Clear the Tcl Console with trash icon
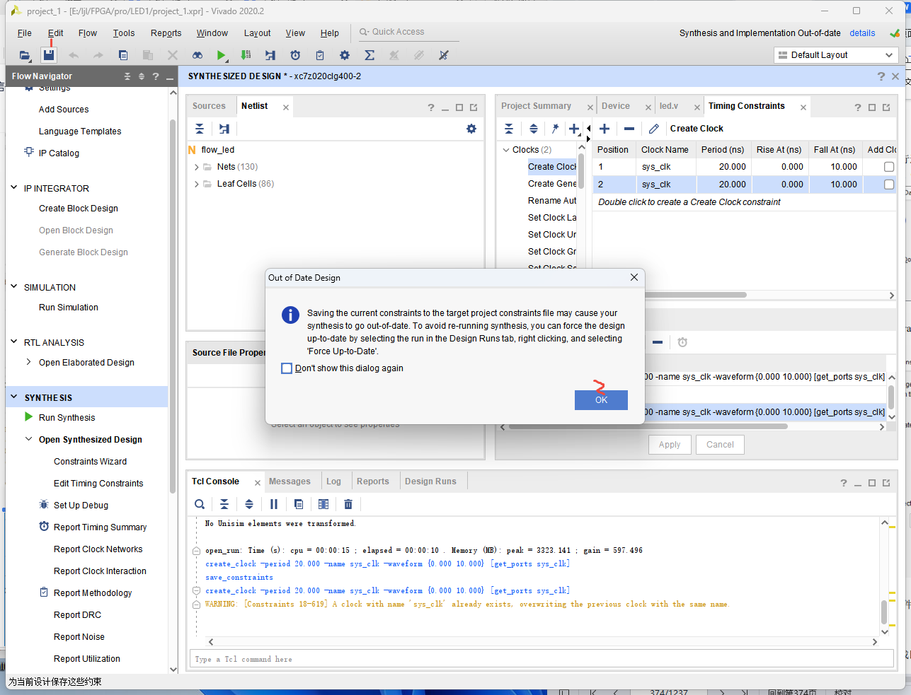 point(348,504)
